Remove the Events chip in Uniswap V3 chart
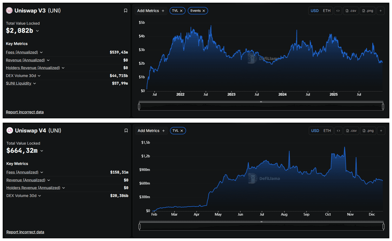This screenshot has height=241, width=392. (x=204, y=11)
